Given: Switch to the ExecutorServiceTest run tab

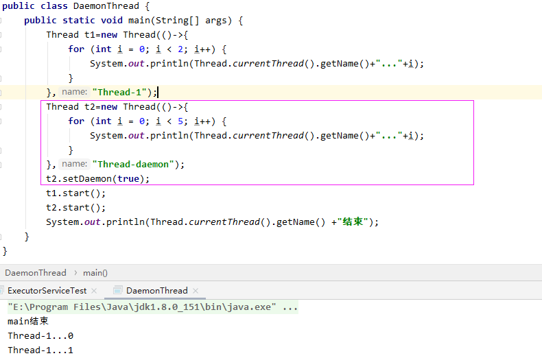Looking at the screenshot, I should pos(47,291).
